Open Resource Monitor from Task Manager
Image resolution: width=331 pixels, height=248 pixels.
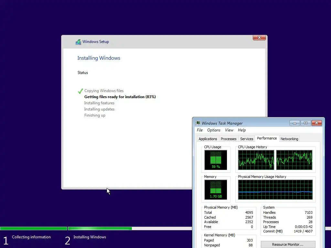(x=288, y=244)
